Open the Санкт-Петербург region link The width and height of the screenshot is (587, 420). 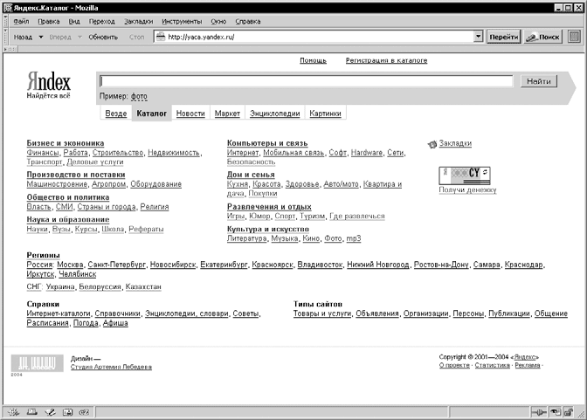[x=116, y=265]
